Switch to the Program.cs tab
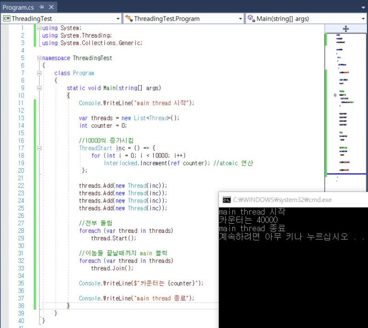The height and width of the screenshot is (328, 368). (x=18, y=8)
